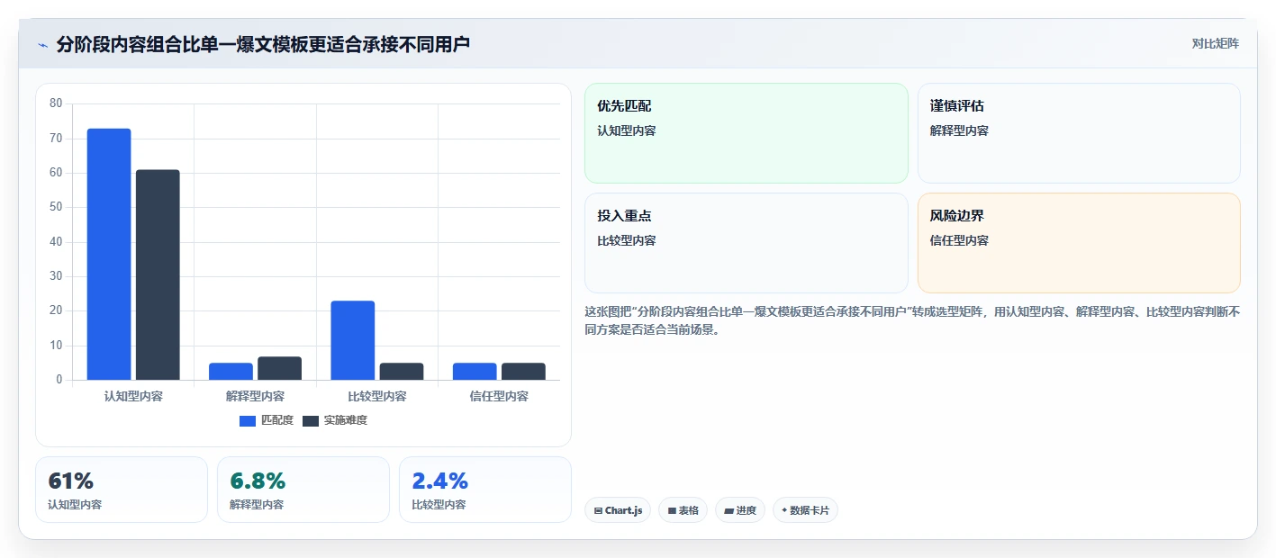Image resolution: width=1276 pixels, height=558 pixels.
Task: Open the 谨慎评估 matrix card
Action: click(1079, 133)
